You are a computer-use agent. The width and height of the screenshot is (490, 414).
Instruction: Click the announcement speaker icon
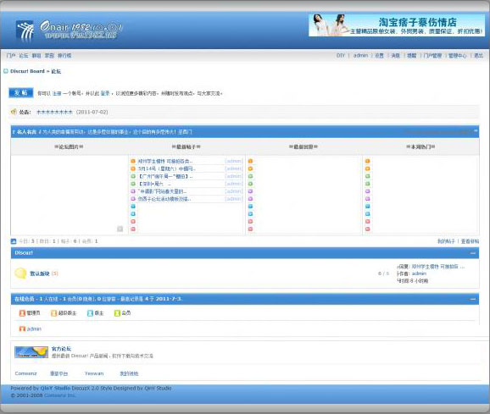(14, 112)
